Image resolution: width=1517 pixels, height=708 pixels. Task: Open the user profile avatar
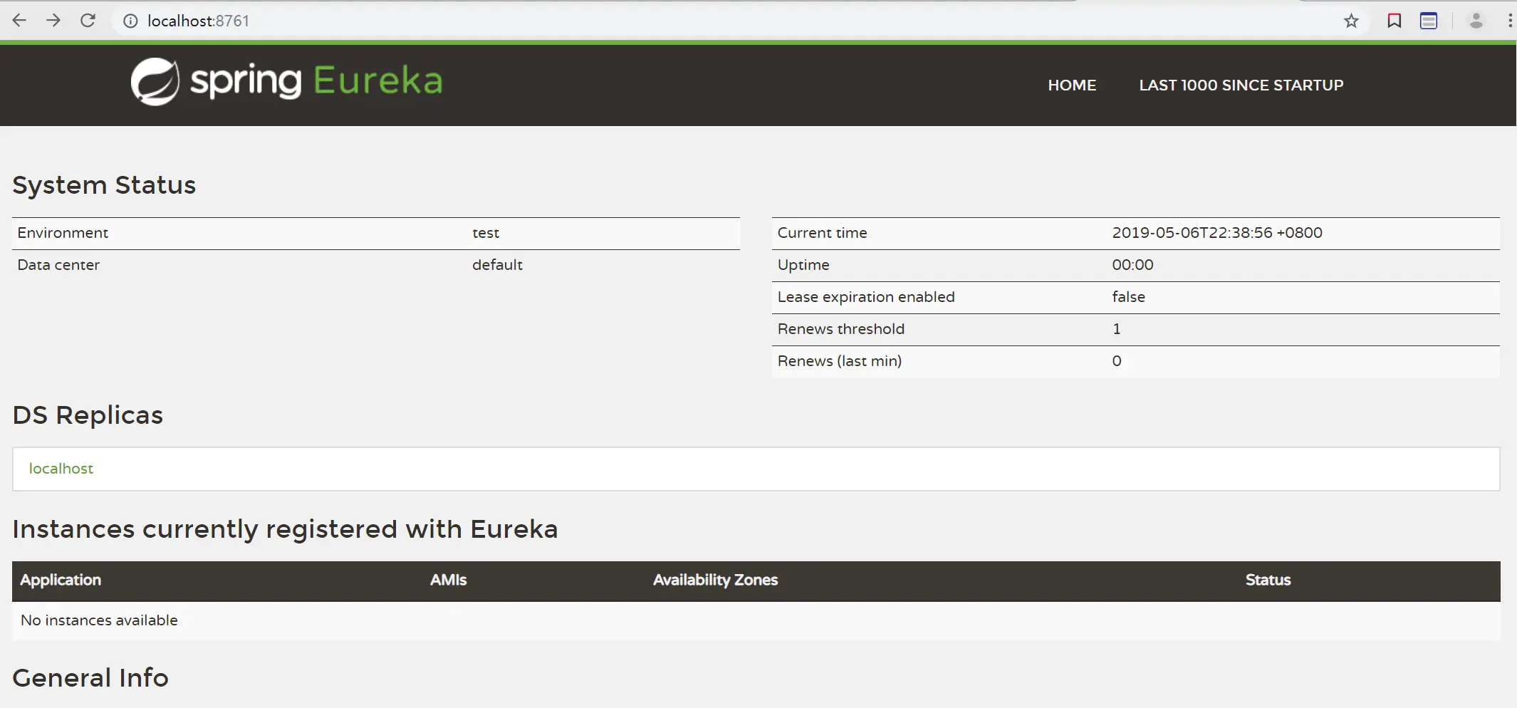pyautogui.click(x=1476, y=21)
